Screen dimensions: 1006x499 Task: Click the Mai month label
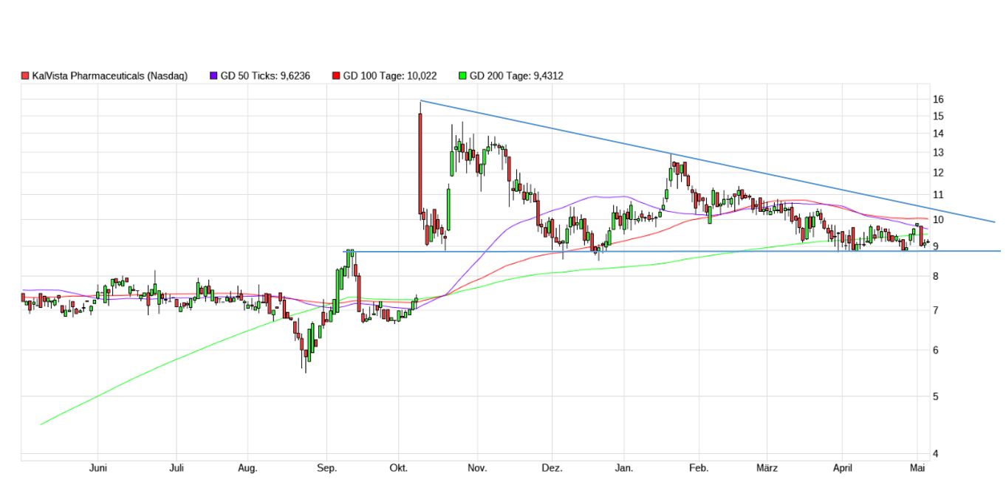point(918,468)
